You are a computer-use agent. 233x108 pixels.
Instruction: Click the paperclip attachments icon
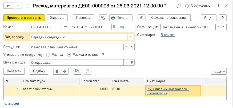(x=142, y=18)
